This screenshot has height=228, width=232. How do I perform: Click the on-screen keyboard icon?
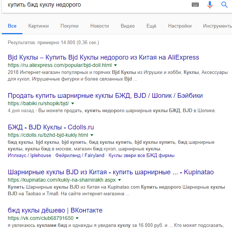pyautogui.click(x=195, y=5)
